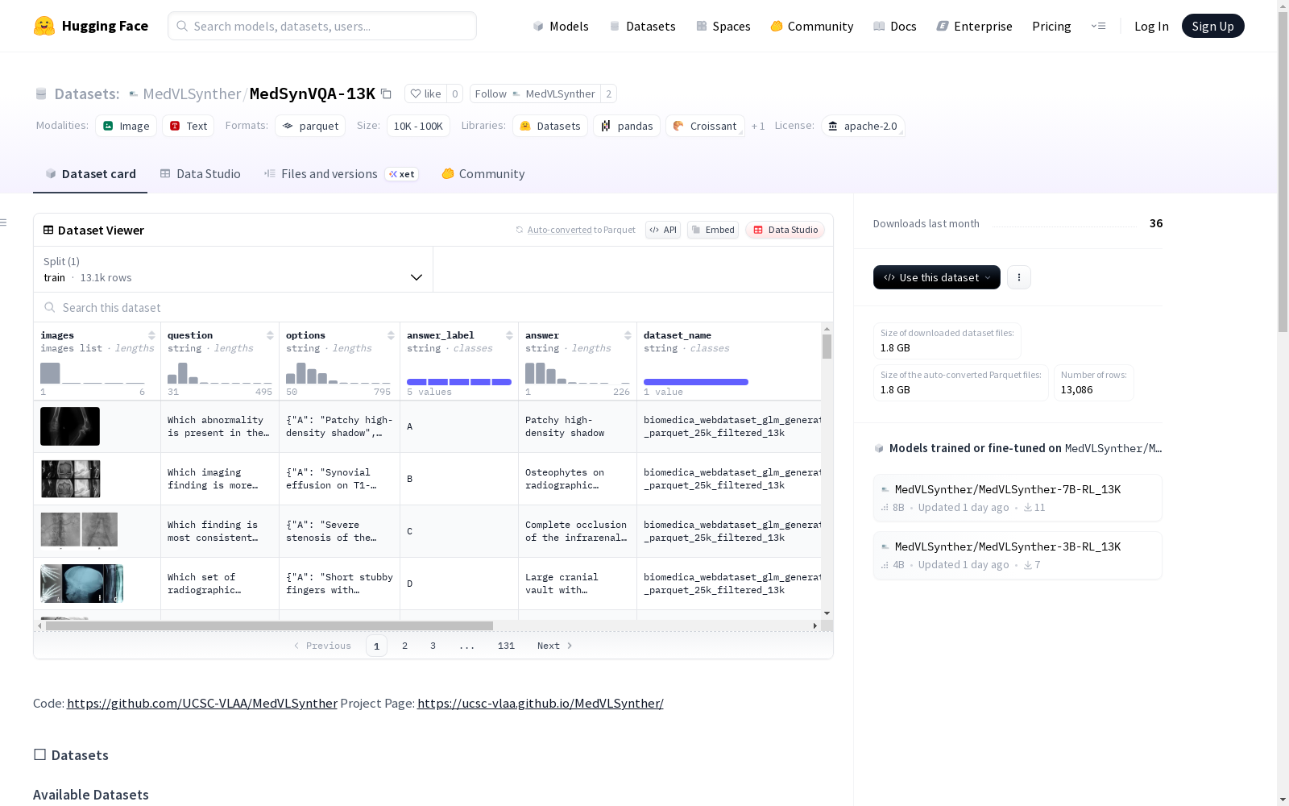Open the angiography thumbnail in the Severe stenosis row
The height and width of the screenshot is (806, 1289).
click(79, 530)
